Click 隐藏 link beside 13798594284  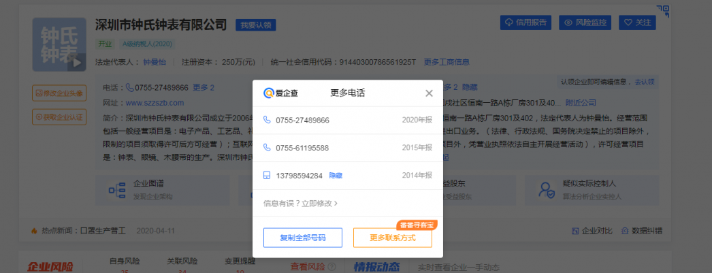coord(336,176)
